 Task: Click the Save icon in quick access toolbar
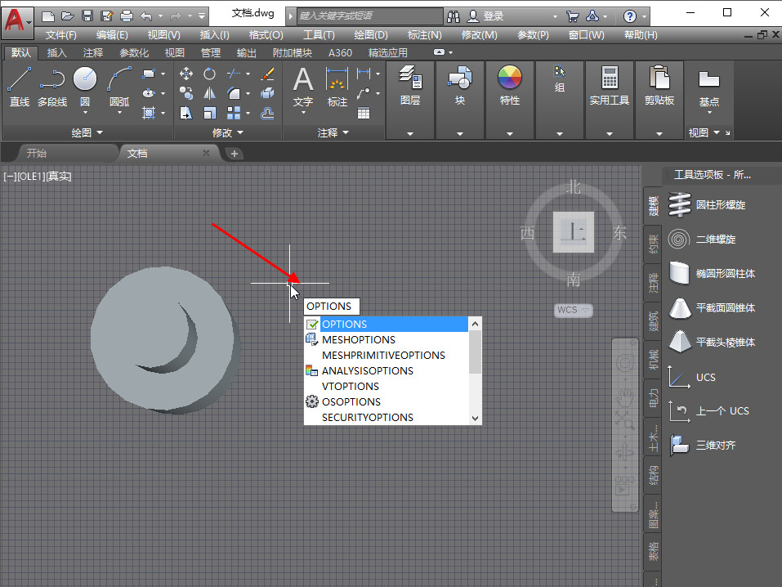(x=87, y=16)
